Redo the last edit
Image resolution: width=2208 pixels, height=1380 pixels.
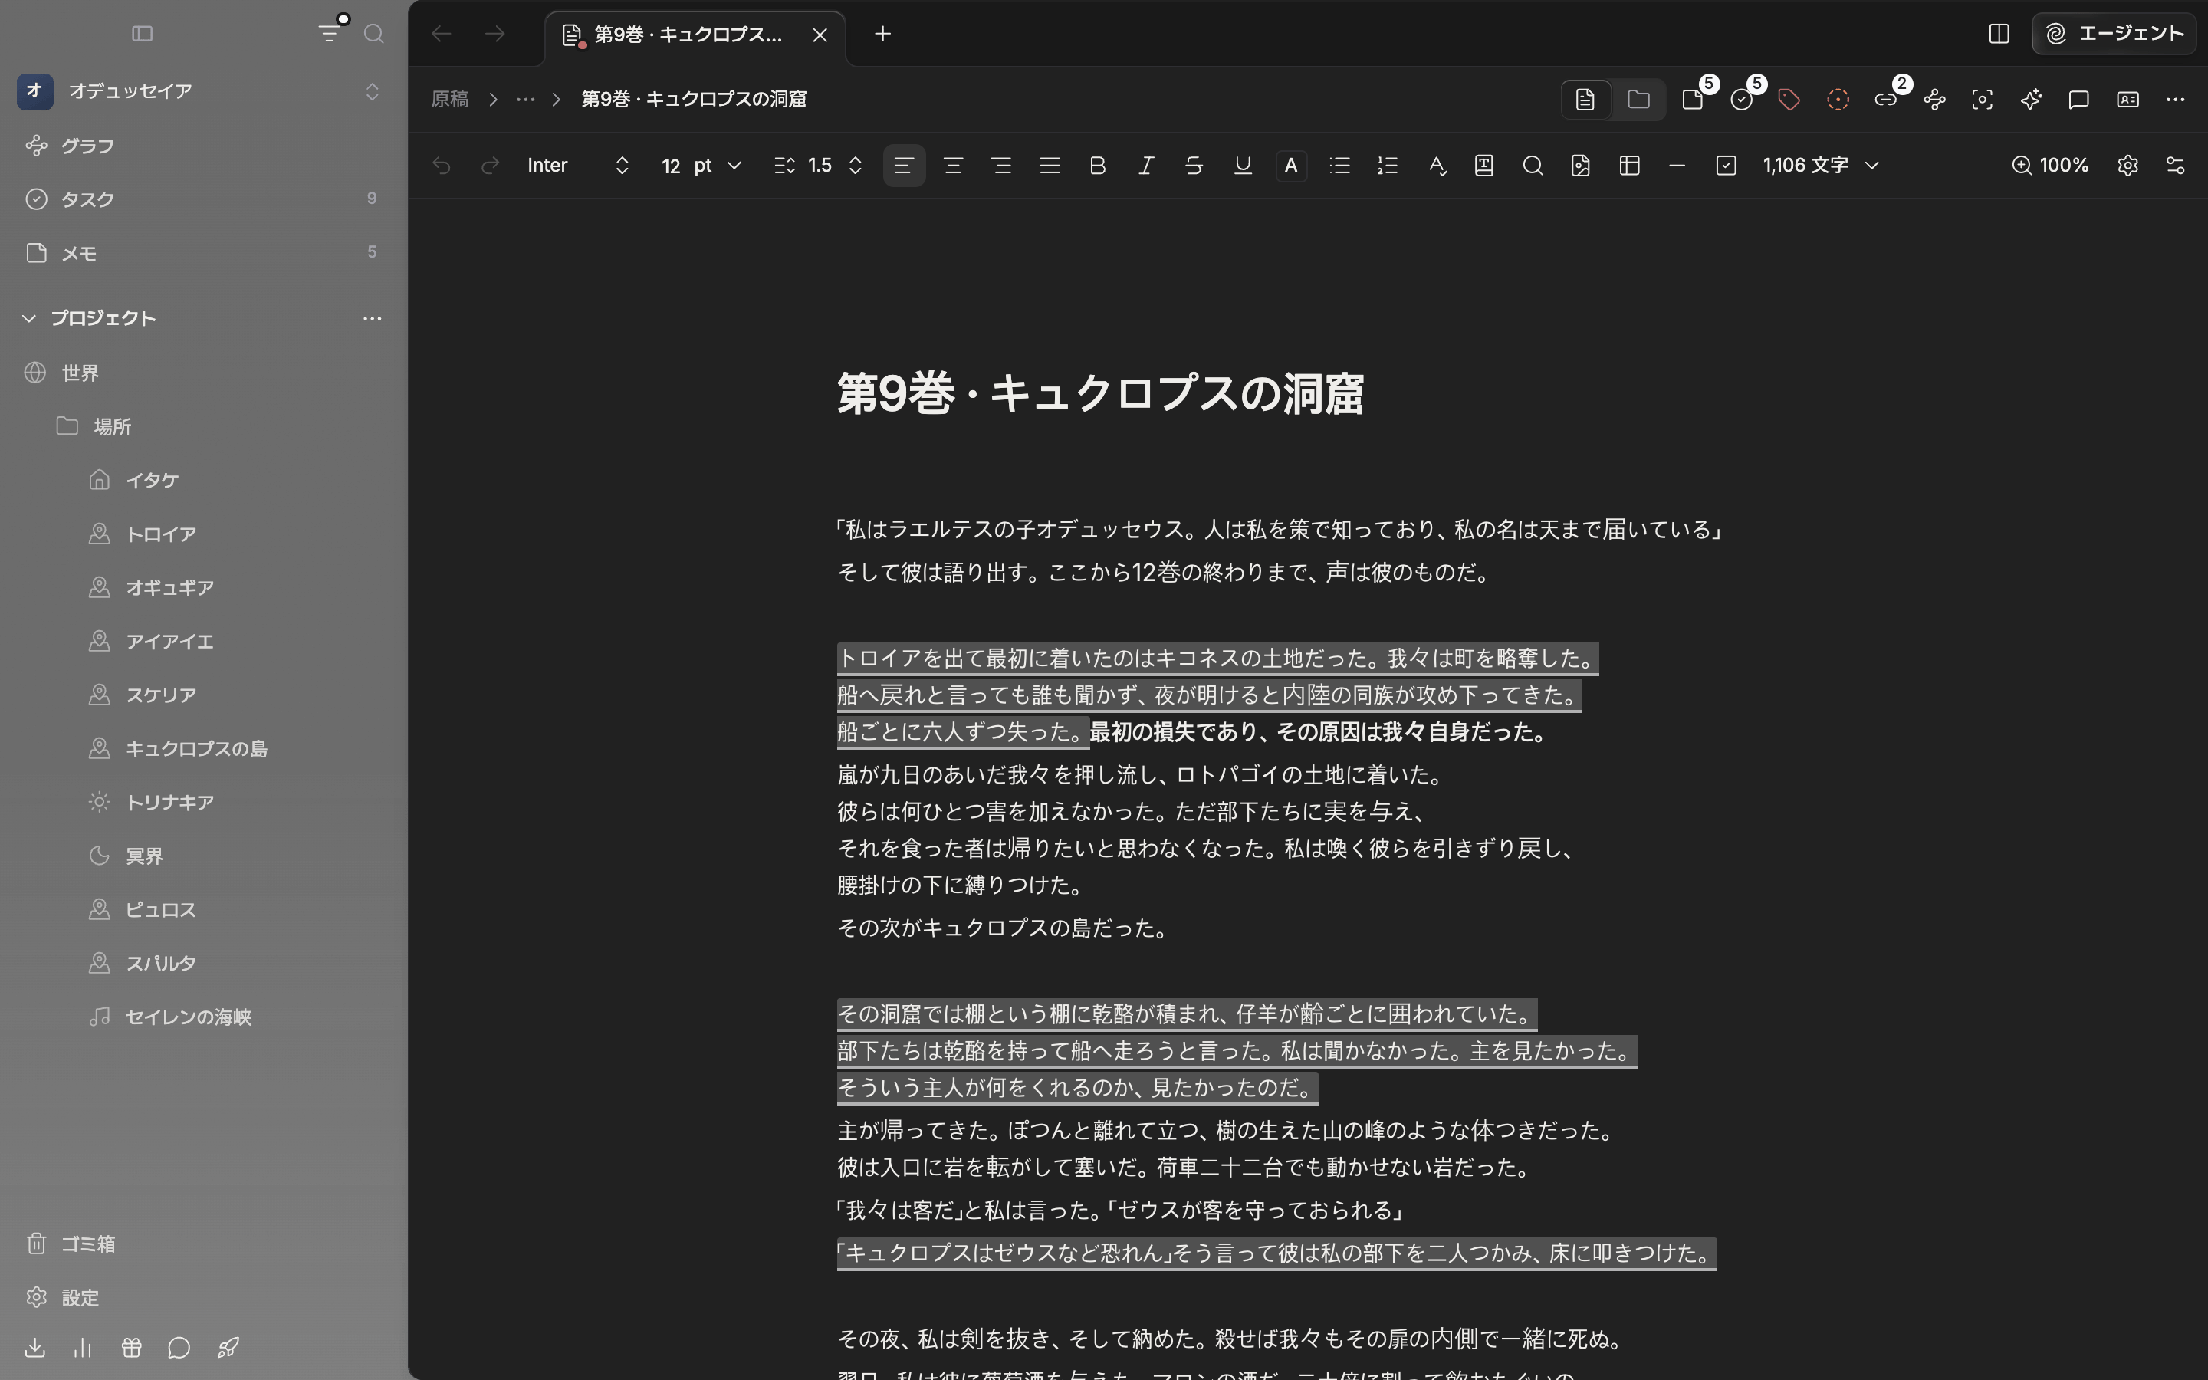(x=490, y=165)
